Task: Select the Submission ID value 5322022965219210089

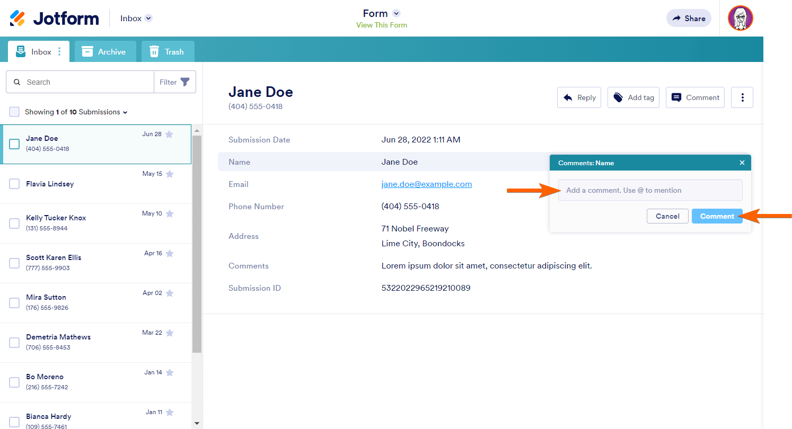Action: 426,288
